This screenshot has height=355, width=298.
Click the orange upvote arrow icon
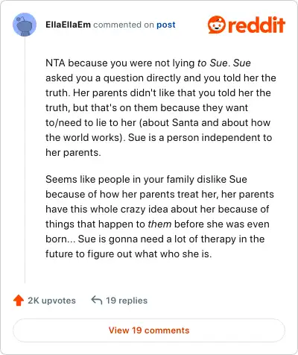[x=19, y=301]
